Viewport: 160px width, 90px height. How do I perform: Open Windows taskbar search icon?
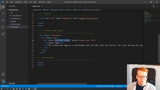4,89
